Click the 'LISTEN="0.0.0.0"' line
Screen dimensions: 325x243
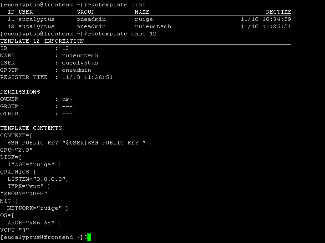[x=38, y=179]
